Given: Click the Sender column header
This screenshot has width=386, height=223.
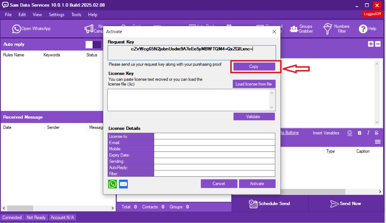Looking at the screenshot, I should tap(53, 127).
